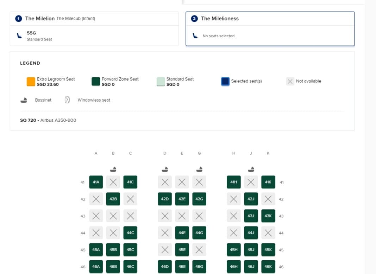
Task: Click the Windowless seat legend icon
Action: [x=67, y=100]
